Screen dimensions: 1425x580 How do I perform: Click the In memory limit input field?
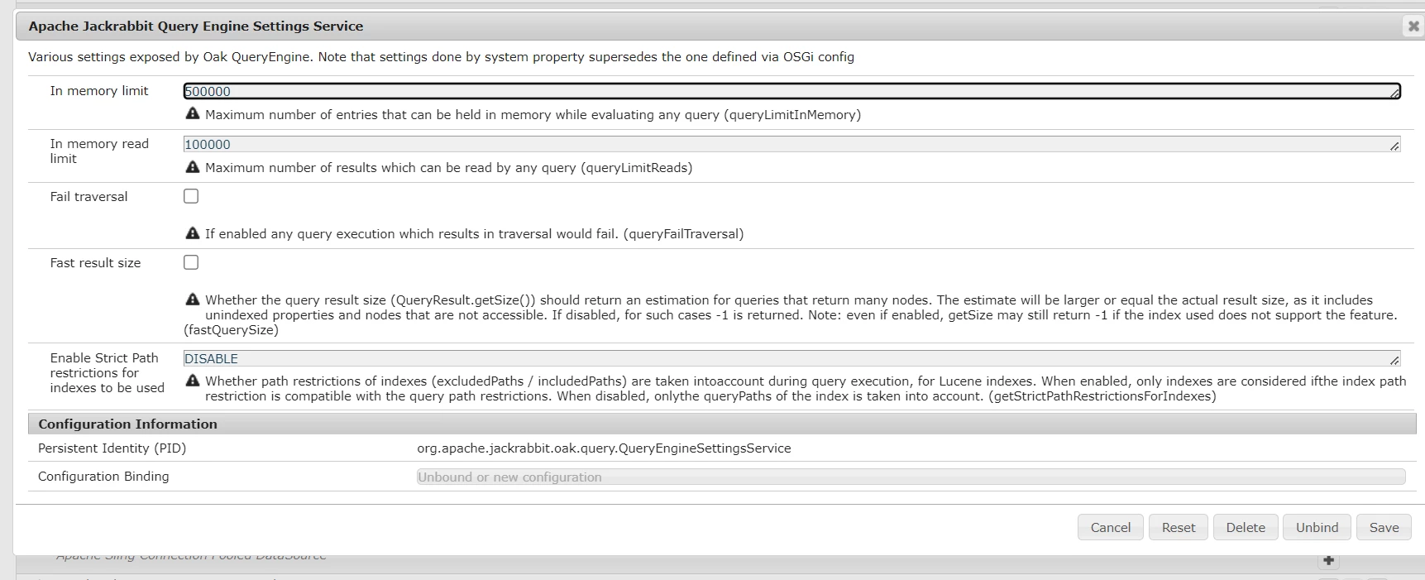[x=791, y=91]
